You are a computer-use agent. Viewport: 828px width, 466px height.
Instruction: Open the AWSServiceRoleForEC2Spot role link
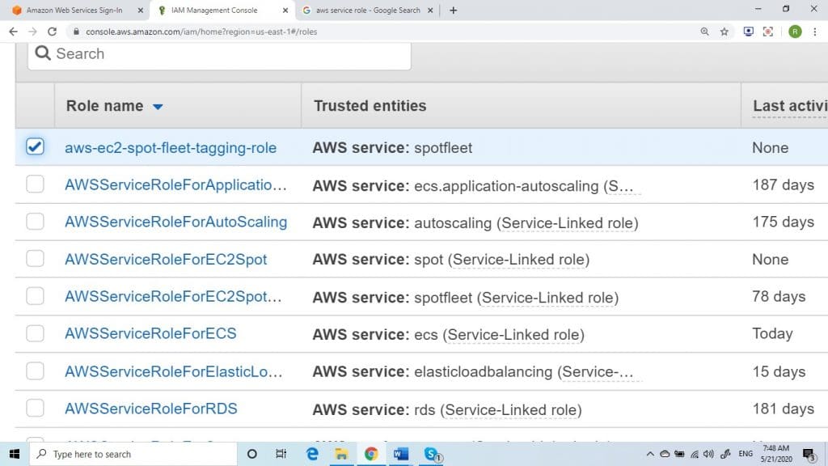click(166, 260)
